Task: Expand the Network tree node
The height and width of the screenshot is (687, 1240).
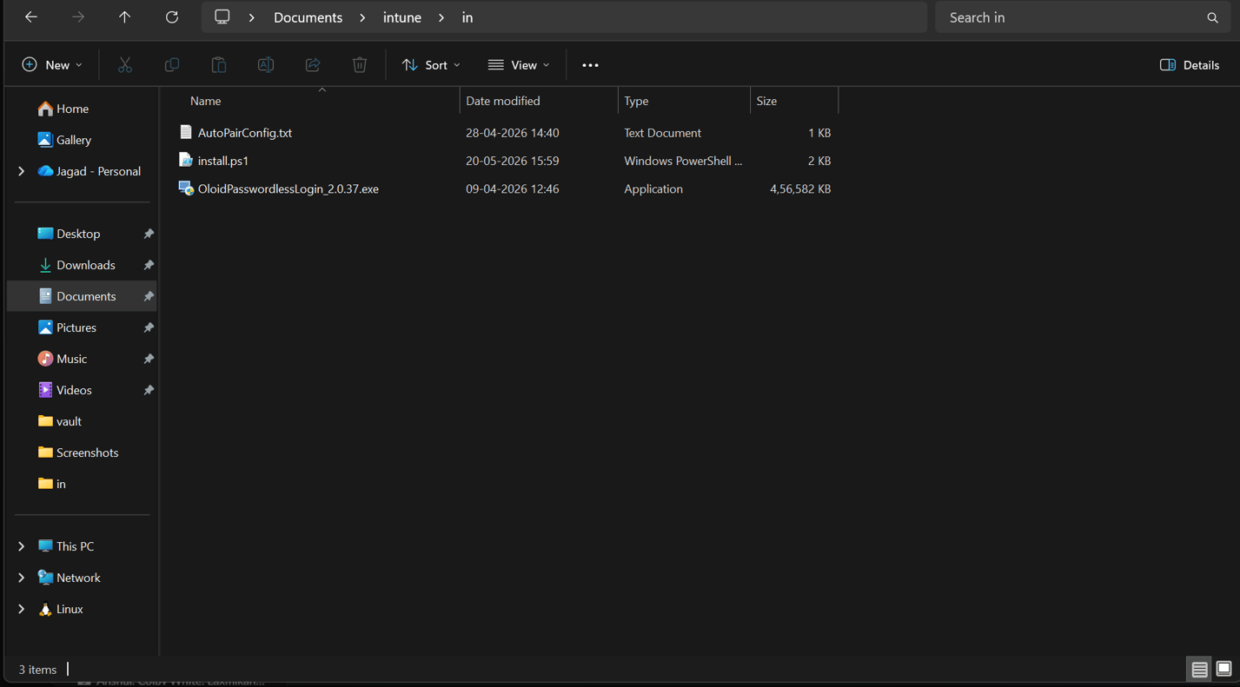Action: (x=22, y=578)
